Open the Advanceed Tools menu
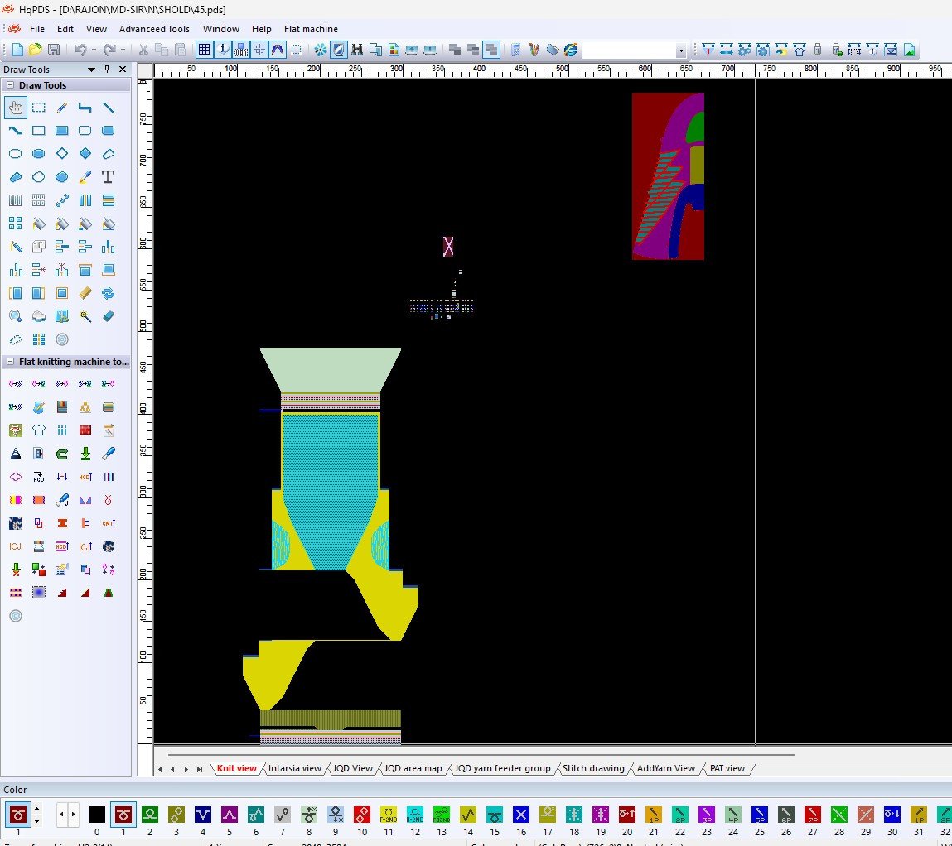Screen dimensions: 952x846 (x=154, y=29)
